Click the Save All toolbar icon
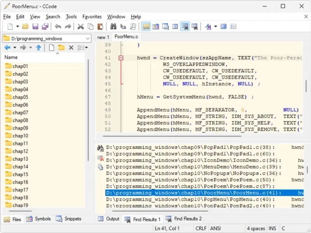This screenshot has height=233, width=311. 45,26
